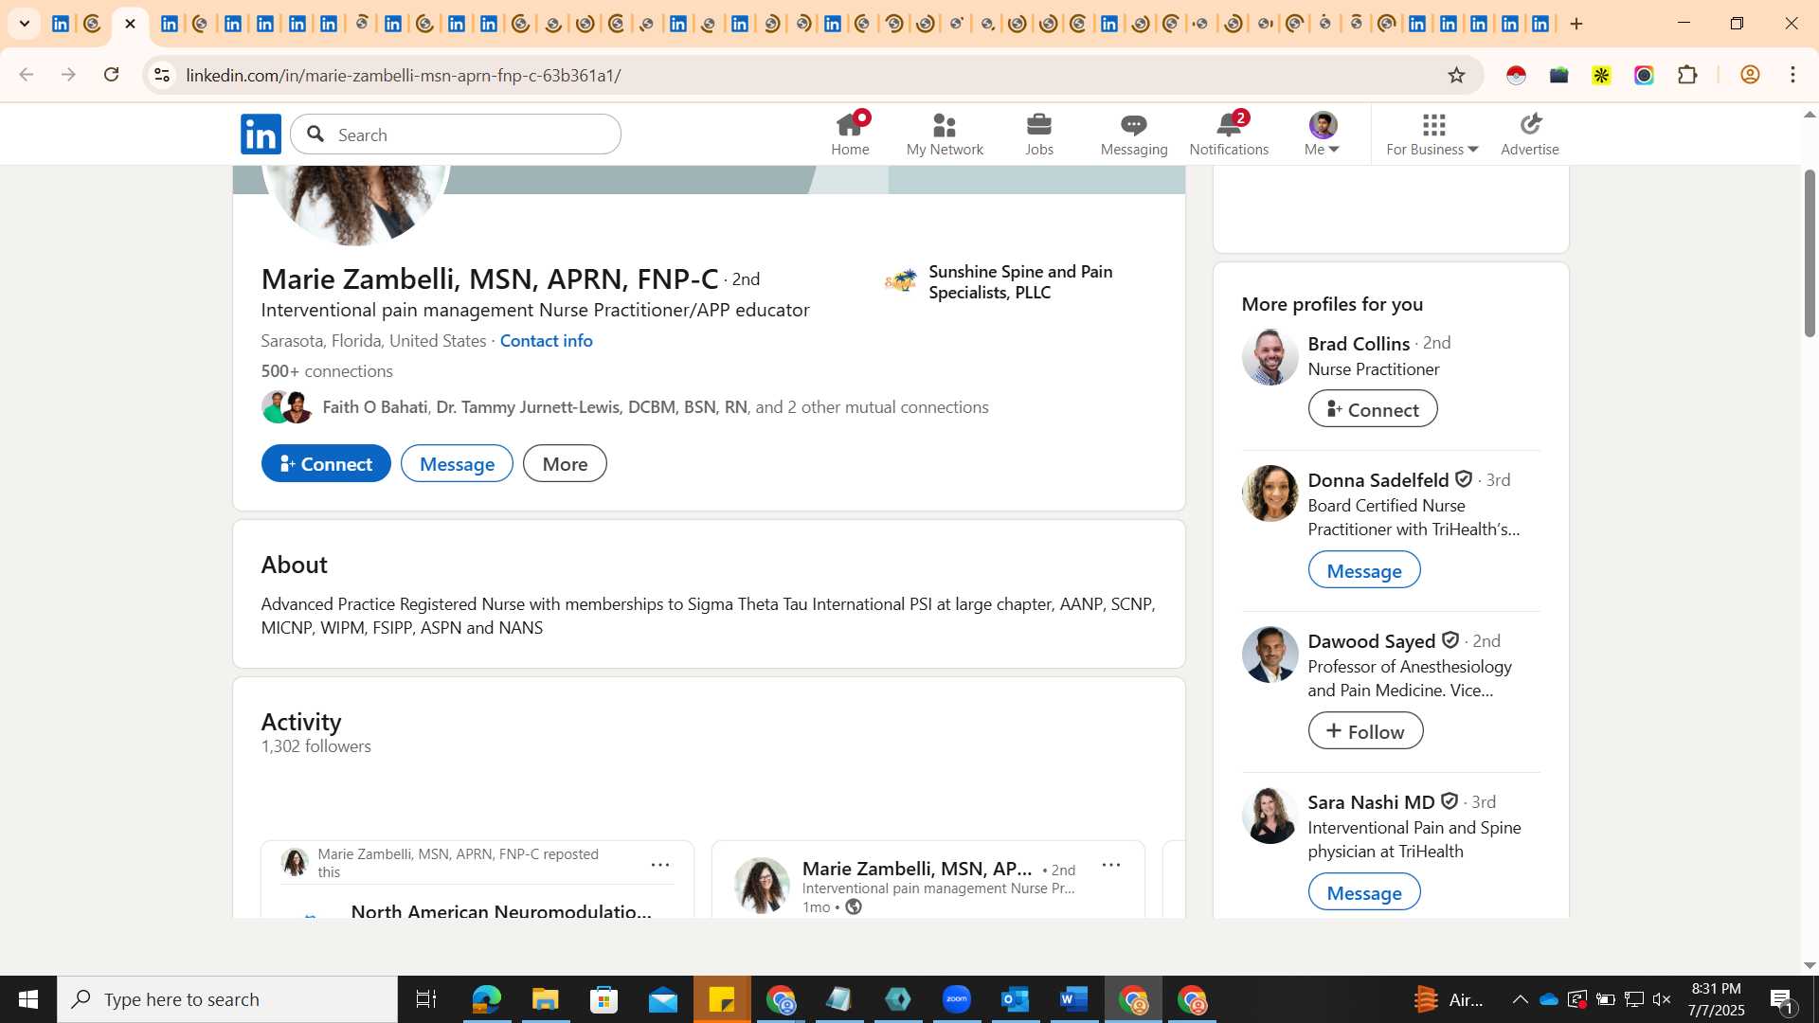Connect with Marie Zambelli
Viewport: 1819px width, 1023px height.
[x=326, y=463]
